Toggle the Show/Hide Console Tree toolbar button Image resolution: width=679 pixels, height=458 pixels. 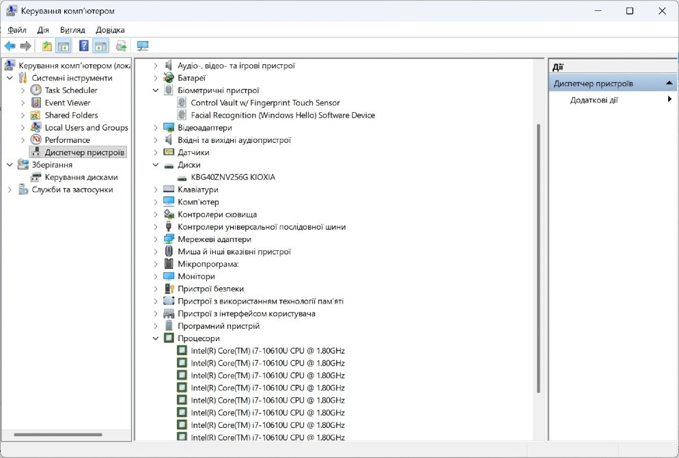tap(63, 46)
